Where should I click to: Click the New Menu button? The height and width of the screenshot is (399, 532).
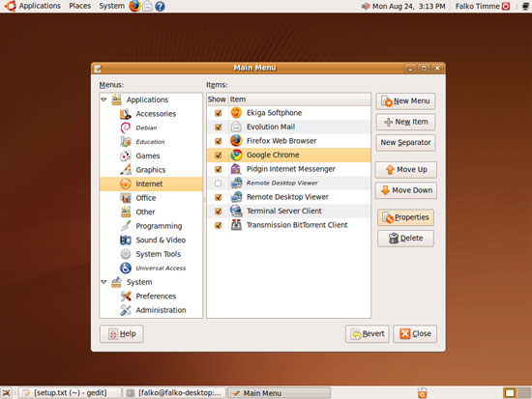pyautogui.click(x=405, y=101)
